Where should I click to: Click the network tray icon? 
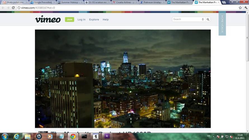click(x=227, y=137)
